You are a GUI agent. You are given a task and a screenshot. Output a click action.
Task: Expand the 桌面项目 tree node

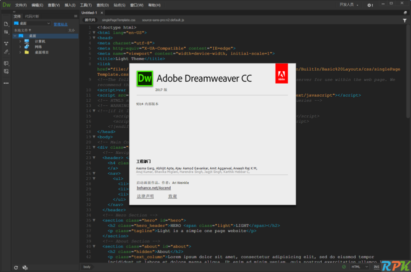click(x=20, y=52)
